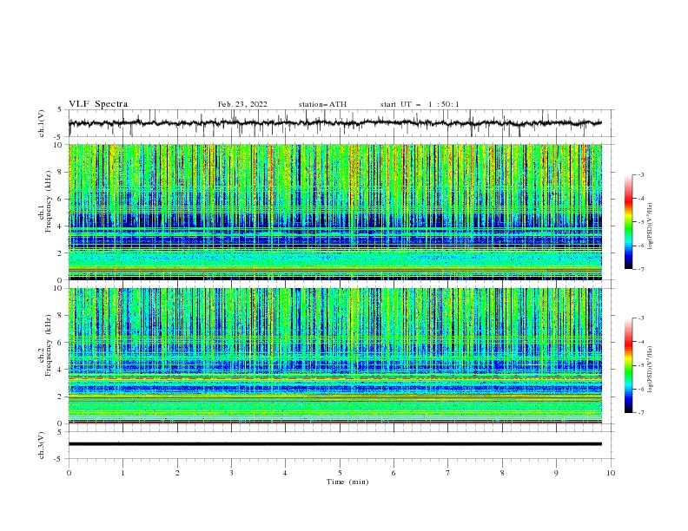Click the upper color scale bar

point(629,222)
